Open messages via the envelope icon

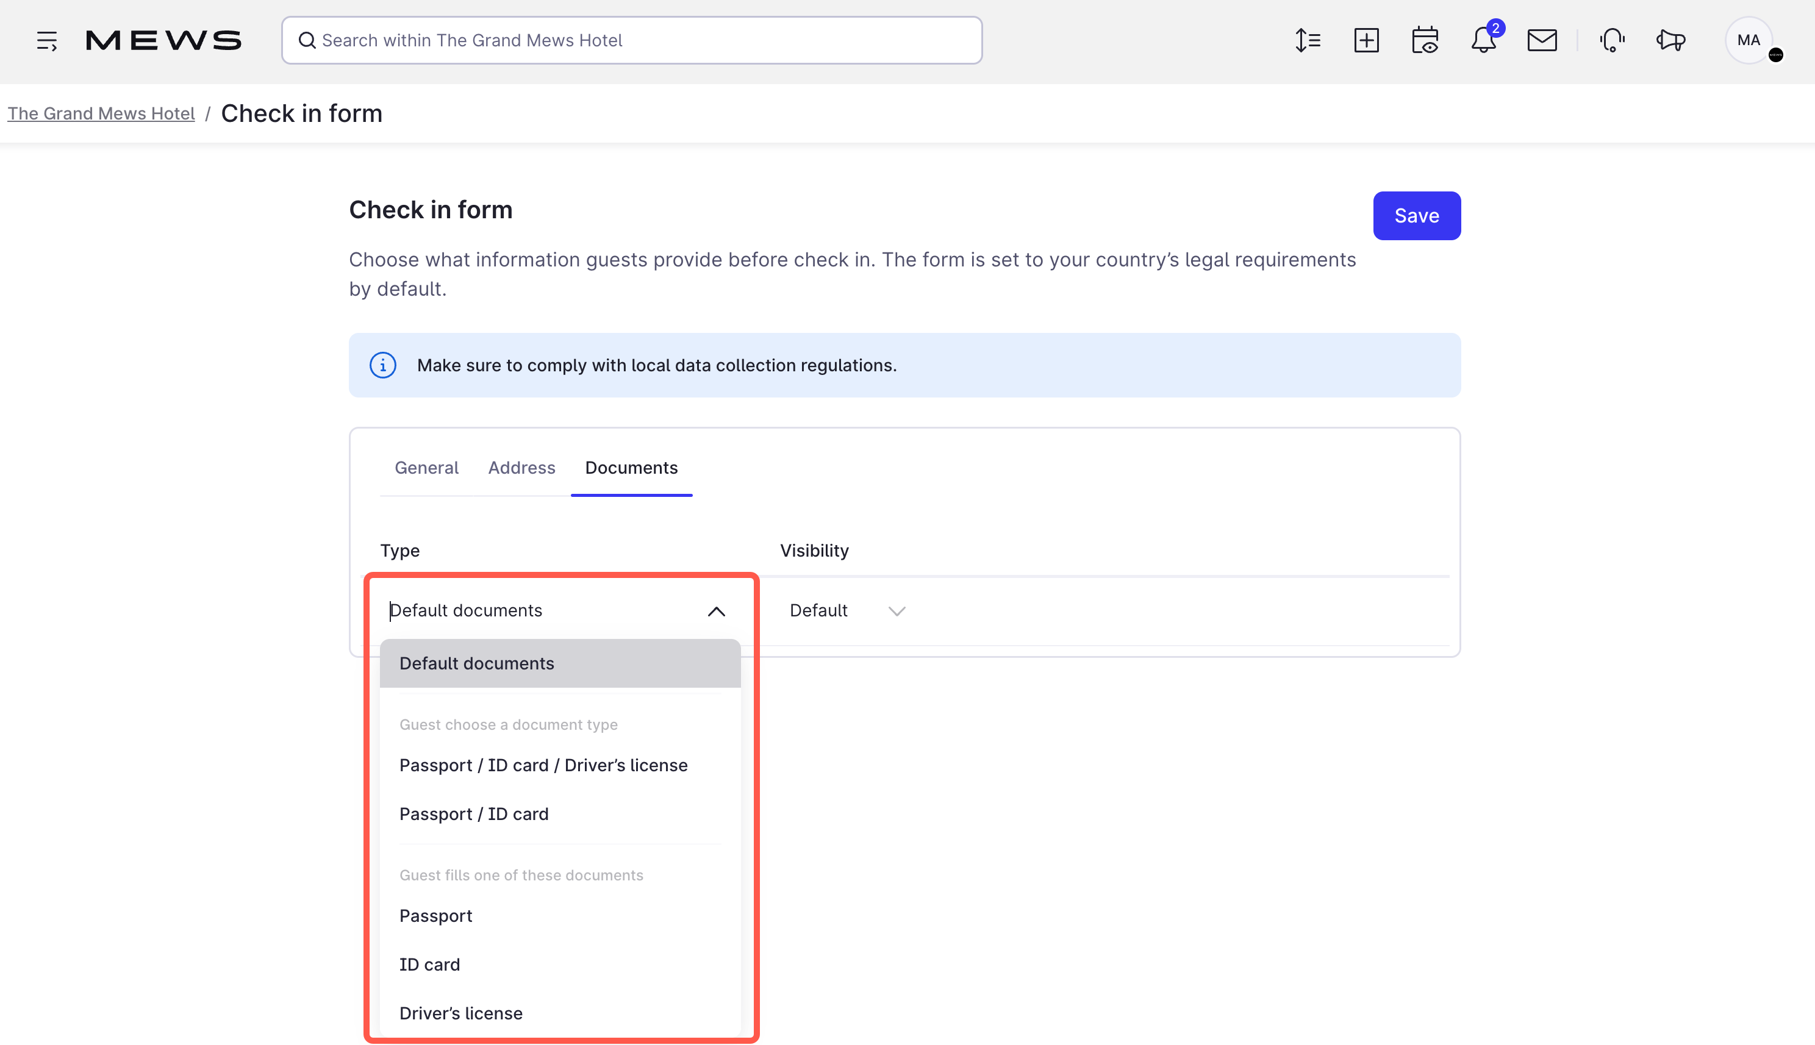tap(1541, 41)
